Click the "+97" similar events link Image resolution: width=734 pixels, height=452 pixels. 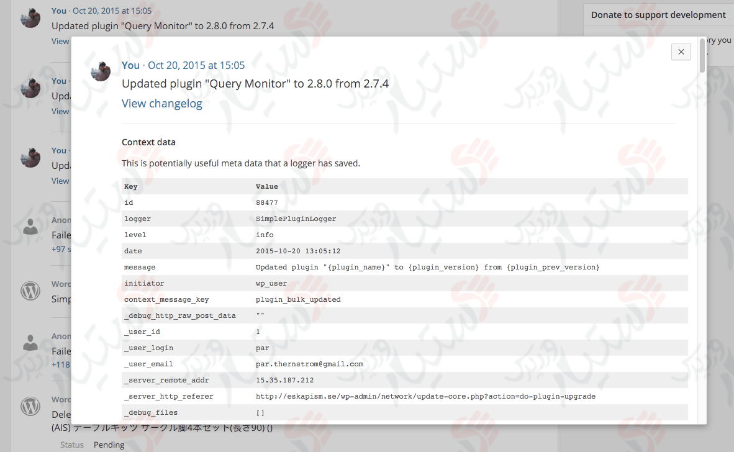pyautogui.click(x=61, y=249)
